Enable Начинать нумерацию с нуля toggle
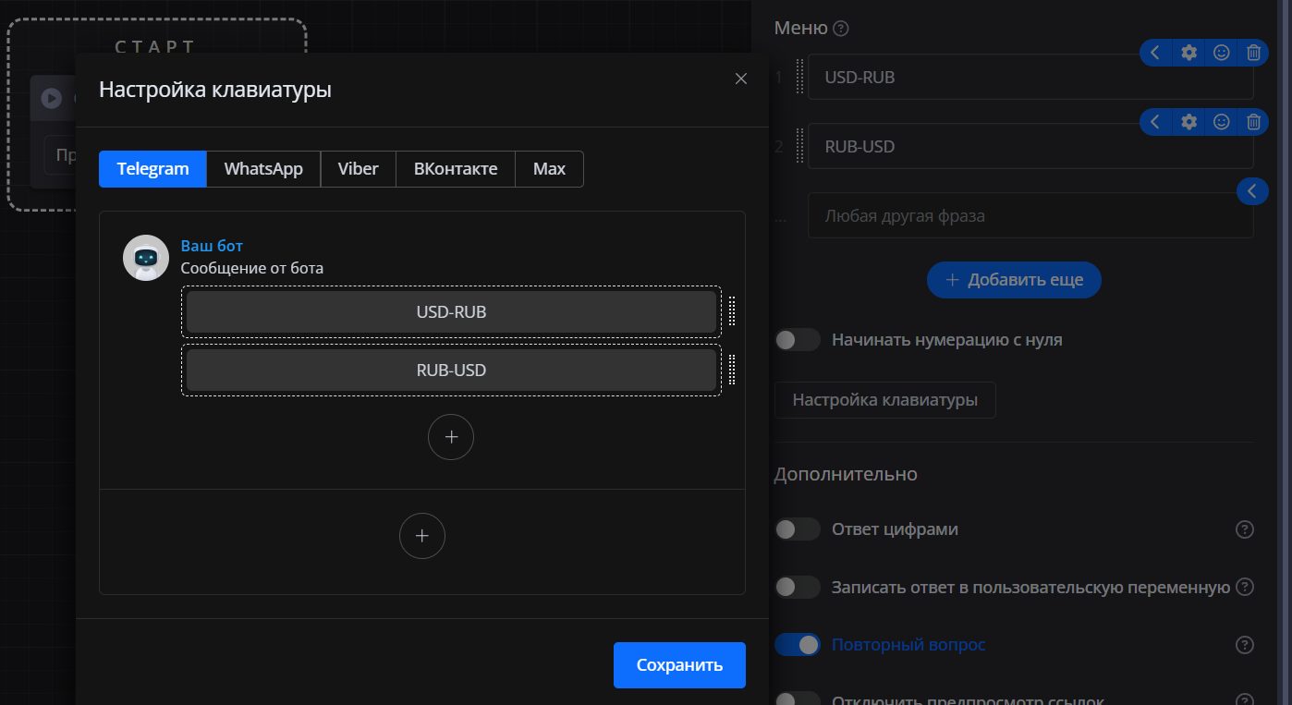 [797, 340]
